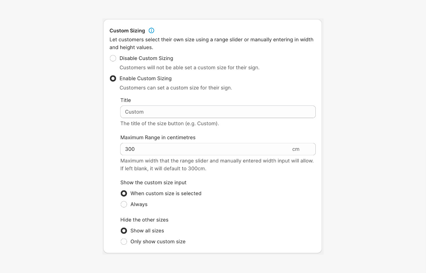Viewport: 426px width, 273px height.
Task: Select the Enable Custom Sizing radio button
Action: pos(113,78)
